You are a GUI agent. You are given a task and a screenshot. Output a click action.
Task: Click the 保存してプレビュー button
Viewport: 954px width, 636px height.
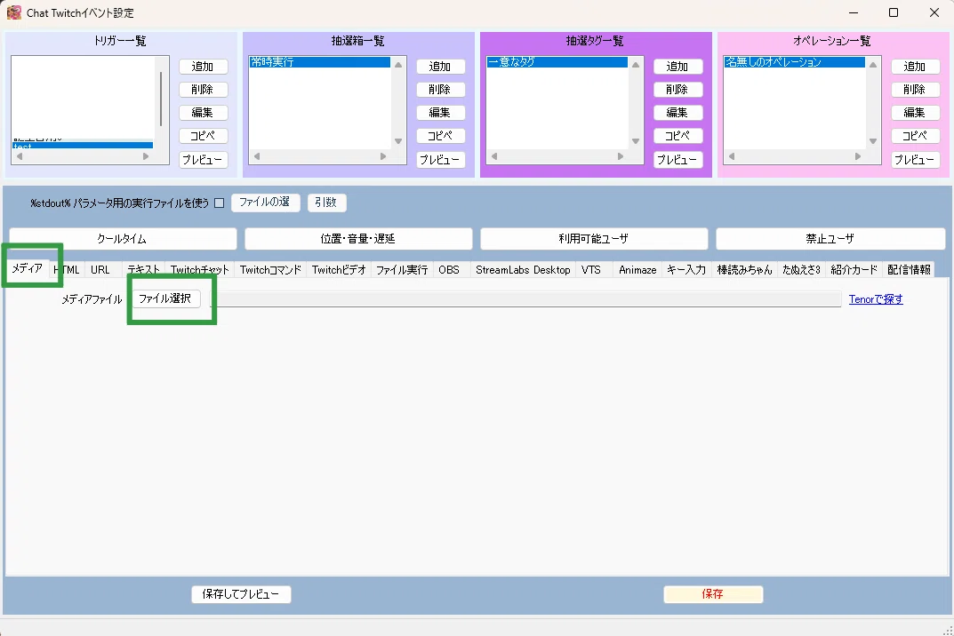click(x=241, y=594)
